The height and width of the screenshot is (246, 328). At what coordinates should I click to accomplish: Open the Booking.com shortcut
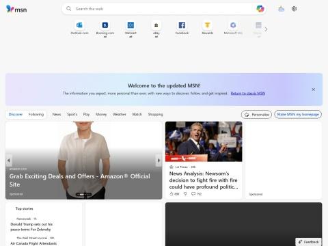tap(105, 29)
